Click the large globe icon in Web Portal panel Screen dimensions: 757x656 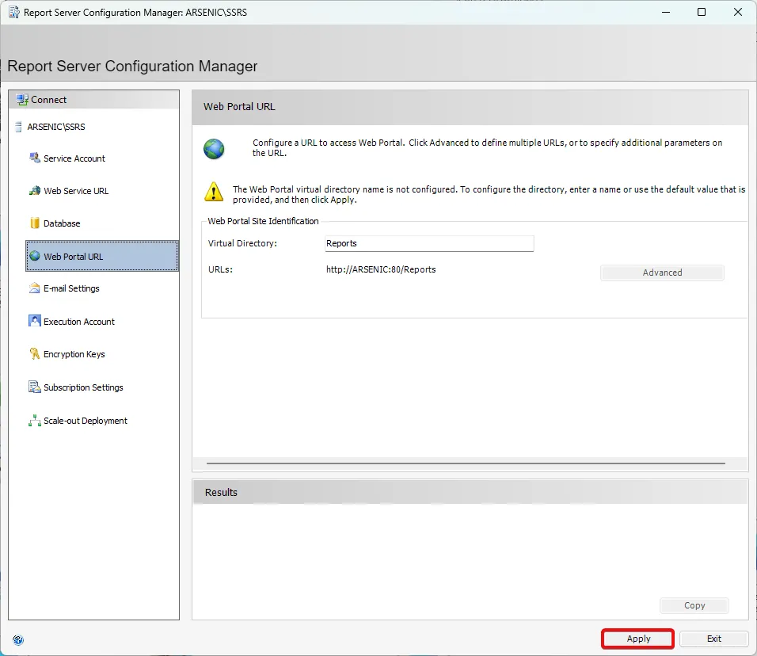click(214, 149)
